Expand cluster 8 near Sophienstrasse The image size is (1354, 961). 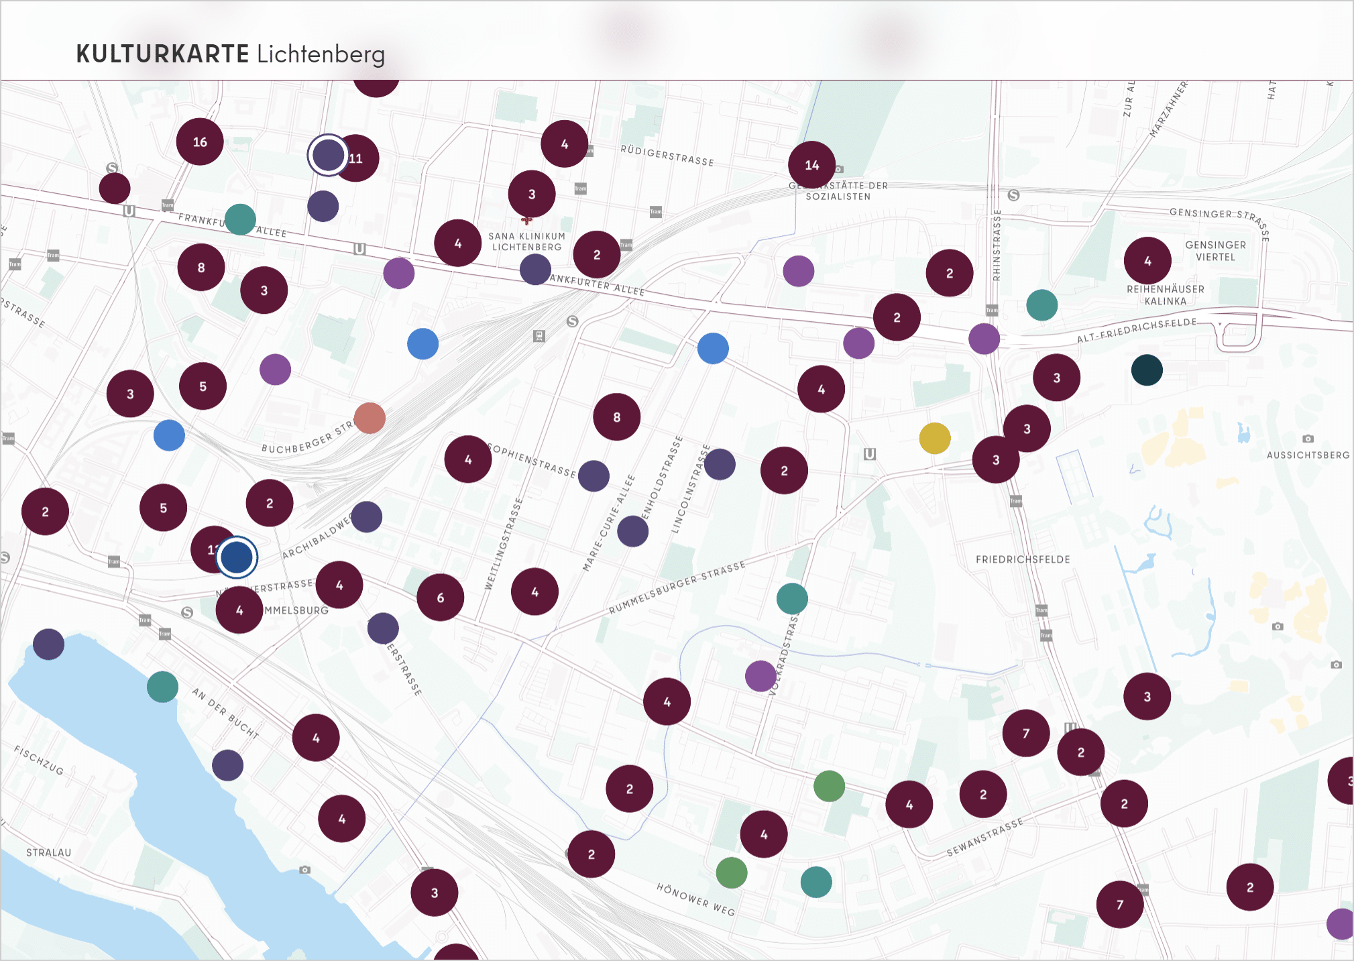(616, 417)
